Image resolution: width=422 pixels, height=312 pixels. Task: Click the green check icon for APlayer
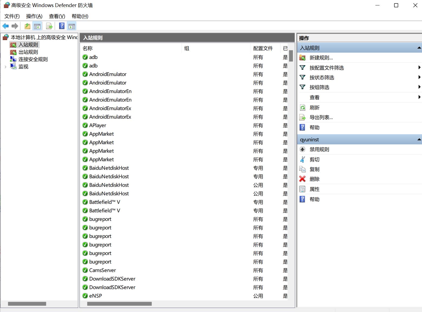(x=85, y=125)
